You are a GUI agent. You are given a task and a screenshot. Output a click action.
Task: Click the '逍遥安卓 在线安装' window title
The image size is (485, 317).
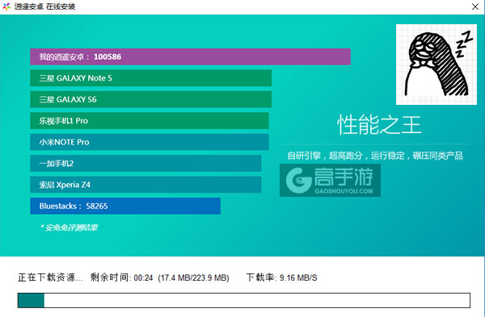click(x=44, y=6)
